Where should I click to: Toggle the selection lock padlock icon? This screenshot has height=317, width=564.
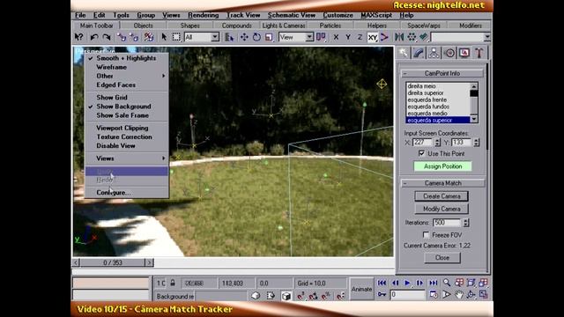click(x=173, y=284)
